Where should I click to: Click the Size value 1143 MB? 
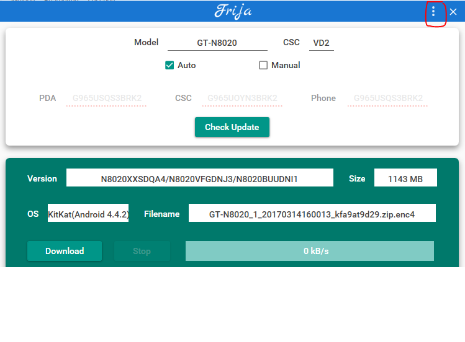click(x=405, y=178)
